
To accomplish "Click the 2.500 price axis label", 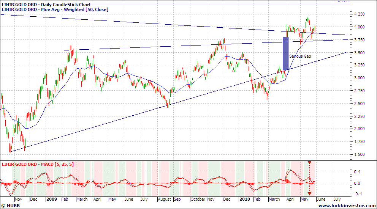I will (x=360, y=104).
